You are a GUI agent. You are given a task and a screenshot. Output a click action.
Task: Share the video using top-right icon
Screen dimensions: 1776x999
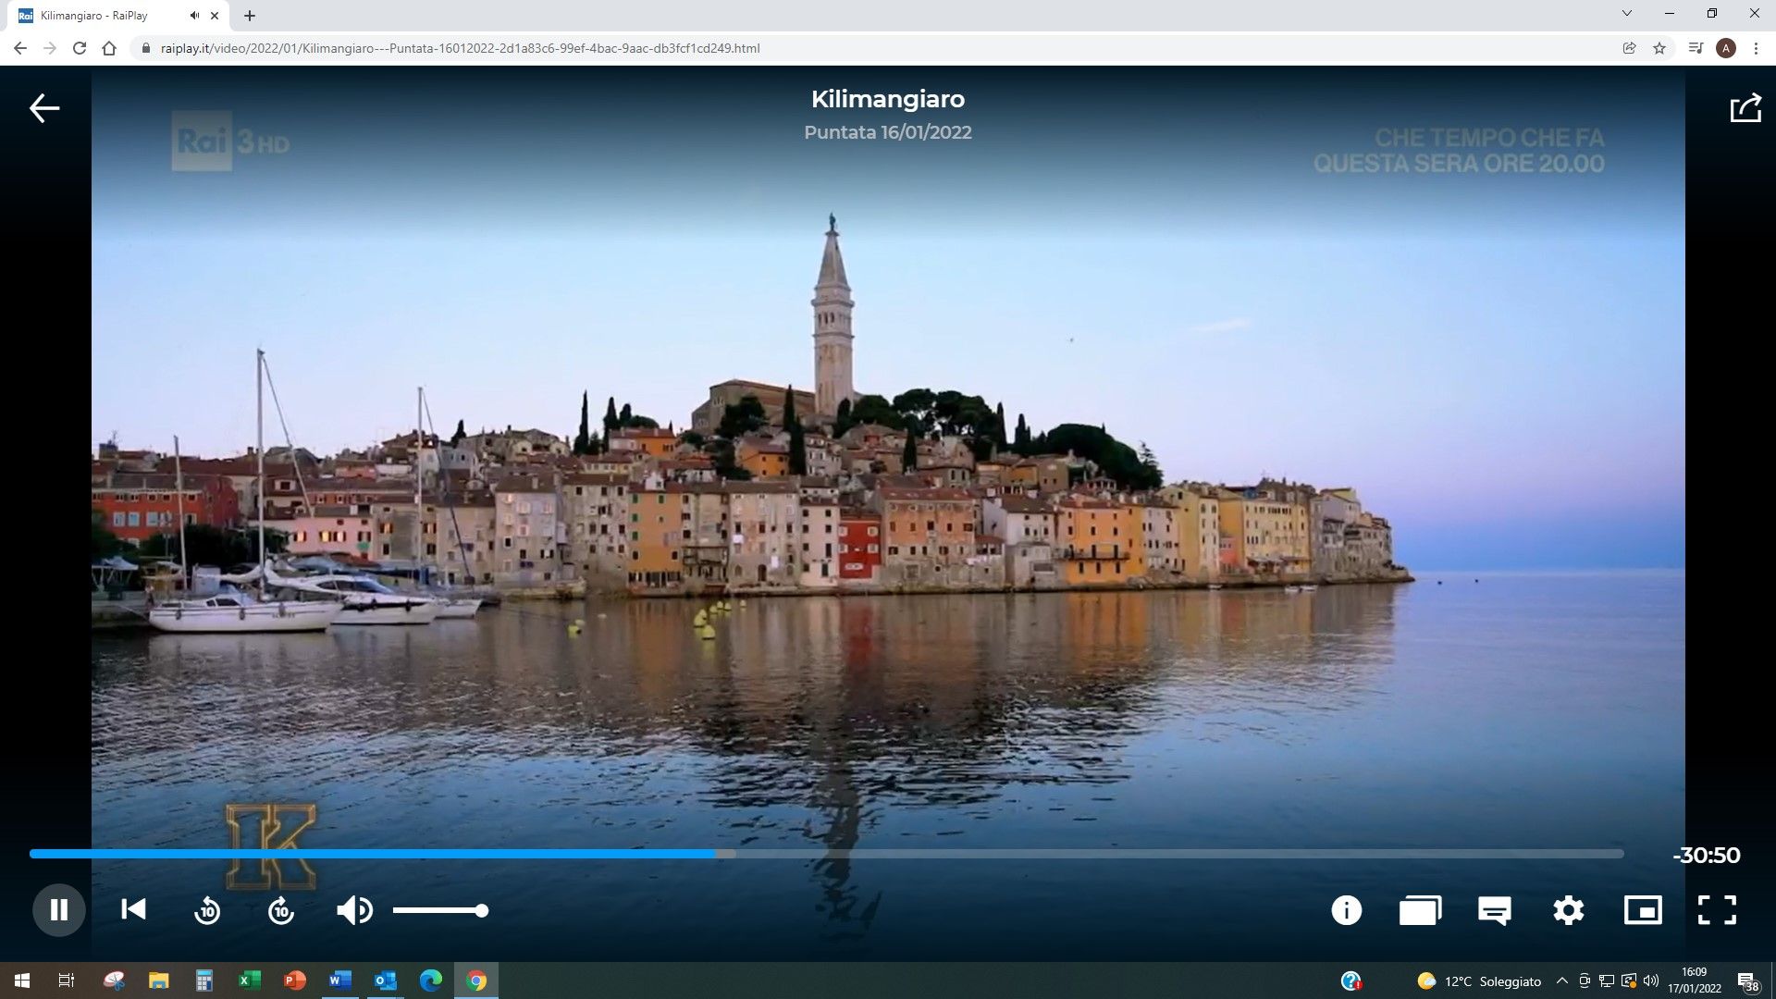click(1745, 108)
